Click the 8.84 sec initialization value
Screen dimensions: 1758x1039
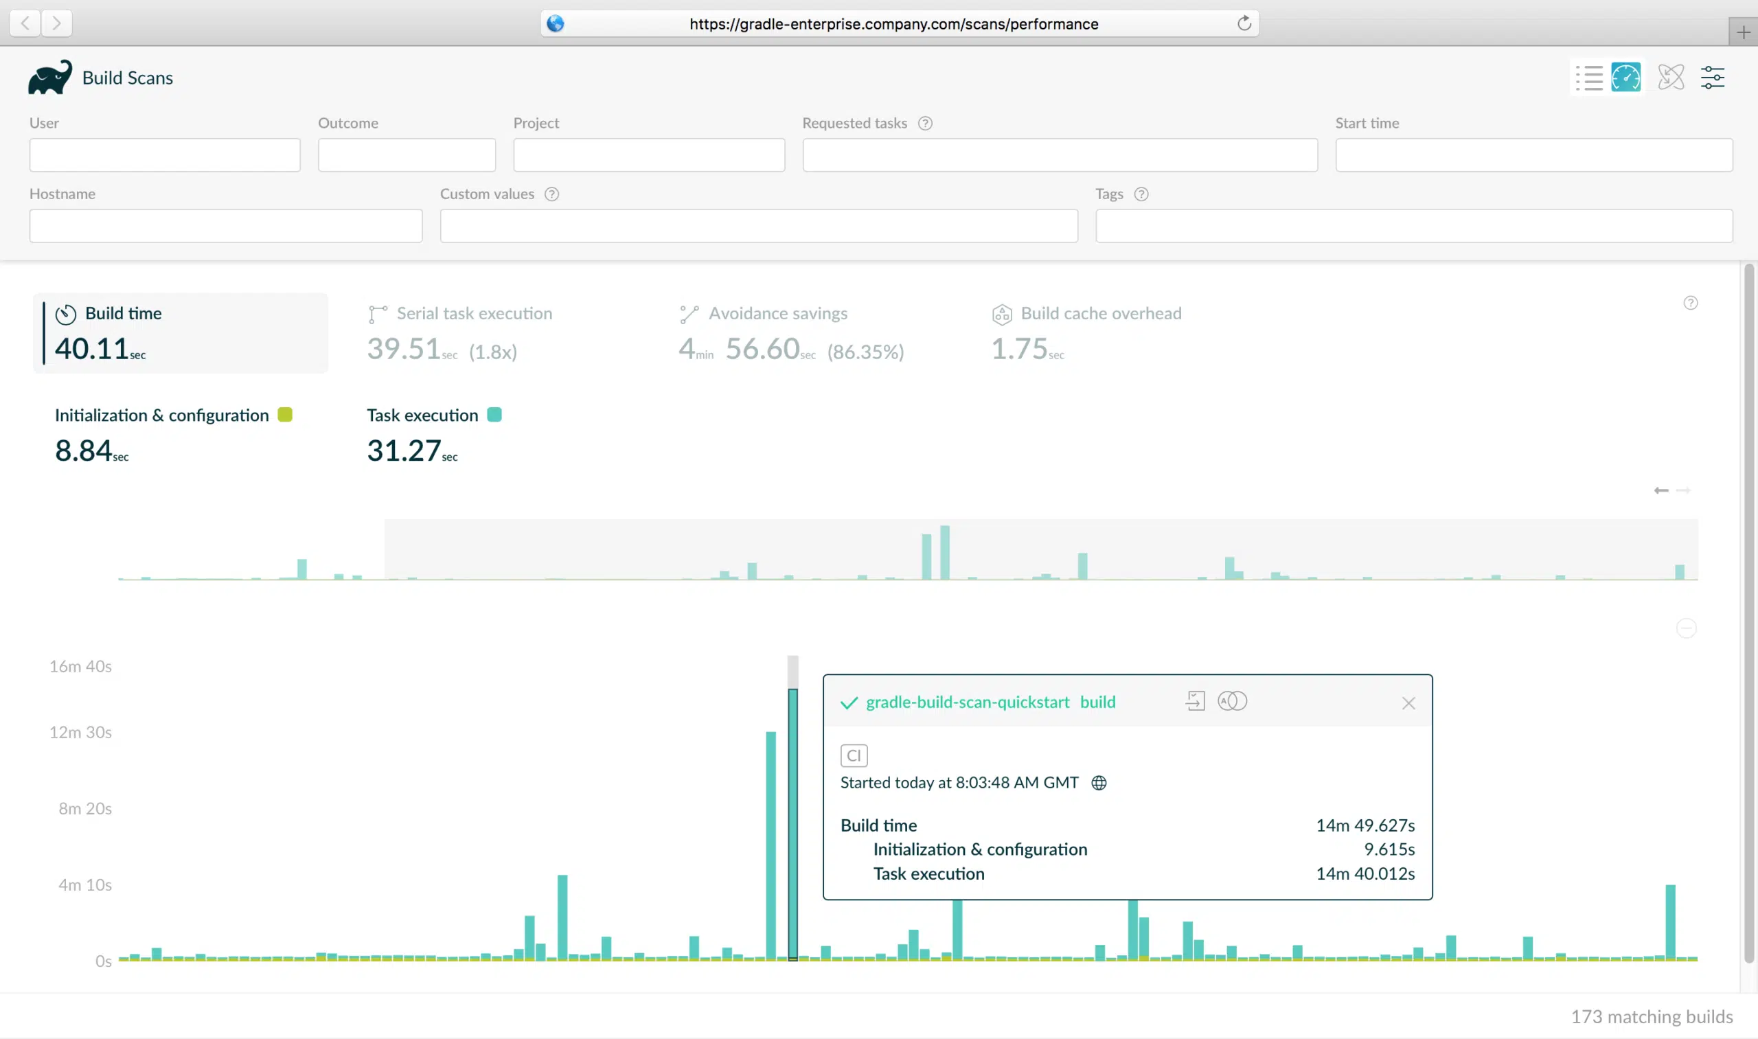click(92, 451)
